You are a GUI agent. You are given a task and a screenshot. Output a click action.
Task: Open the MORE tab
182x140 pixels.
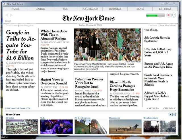[140, 9]
